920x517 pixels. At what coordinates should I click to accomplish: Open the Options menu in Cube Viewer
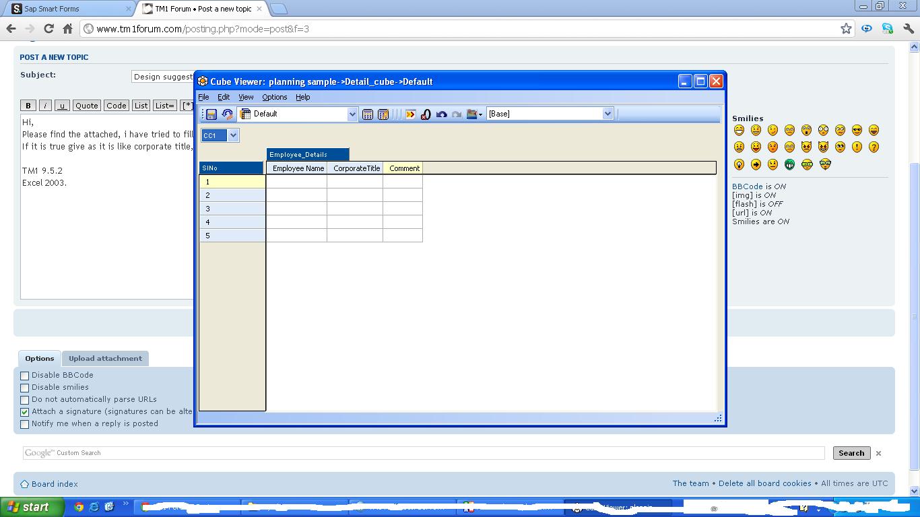[274, 97]
